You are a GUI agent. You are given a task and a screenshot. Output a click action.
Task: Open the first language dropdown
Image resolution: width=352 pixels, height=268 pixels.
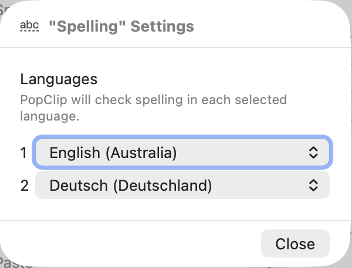[183, 153]
